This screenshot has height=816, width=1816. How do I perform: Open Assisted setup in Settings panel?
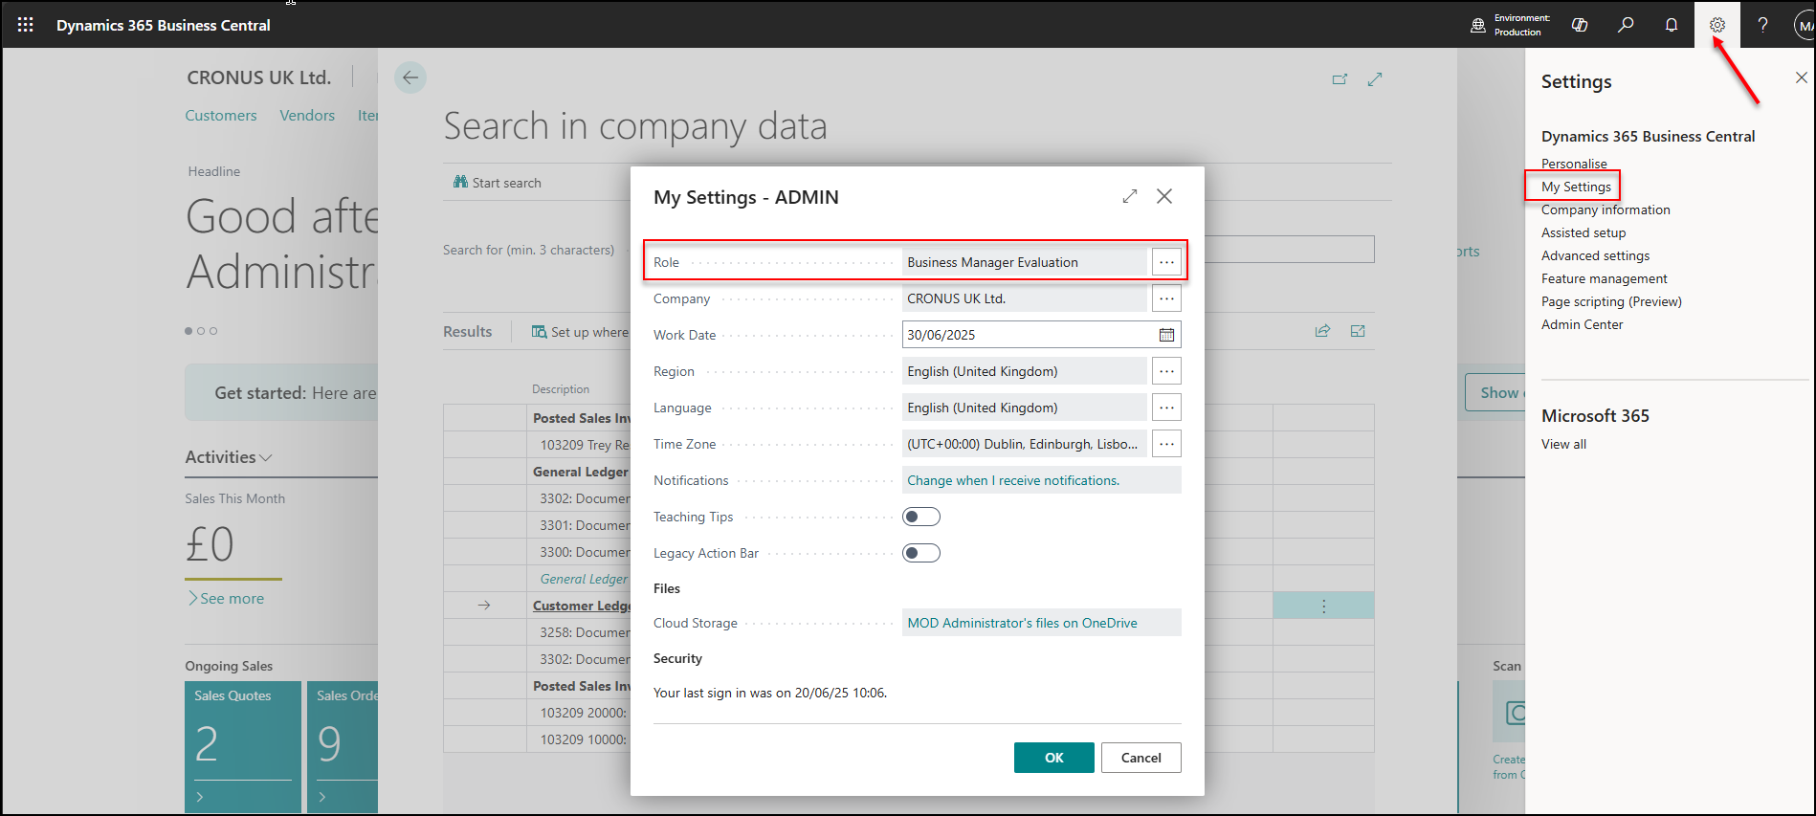pyautogui.click(x=1583, y=232)
